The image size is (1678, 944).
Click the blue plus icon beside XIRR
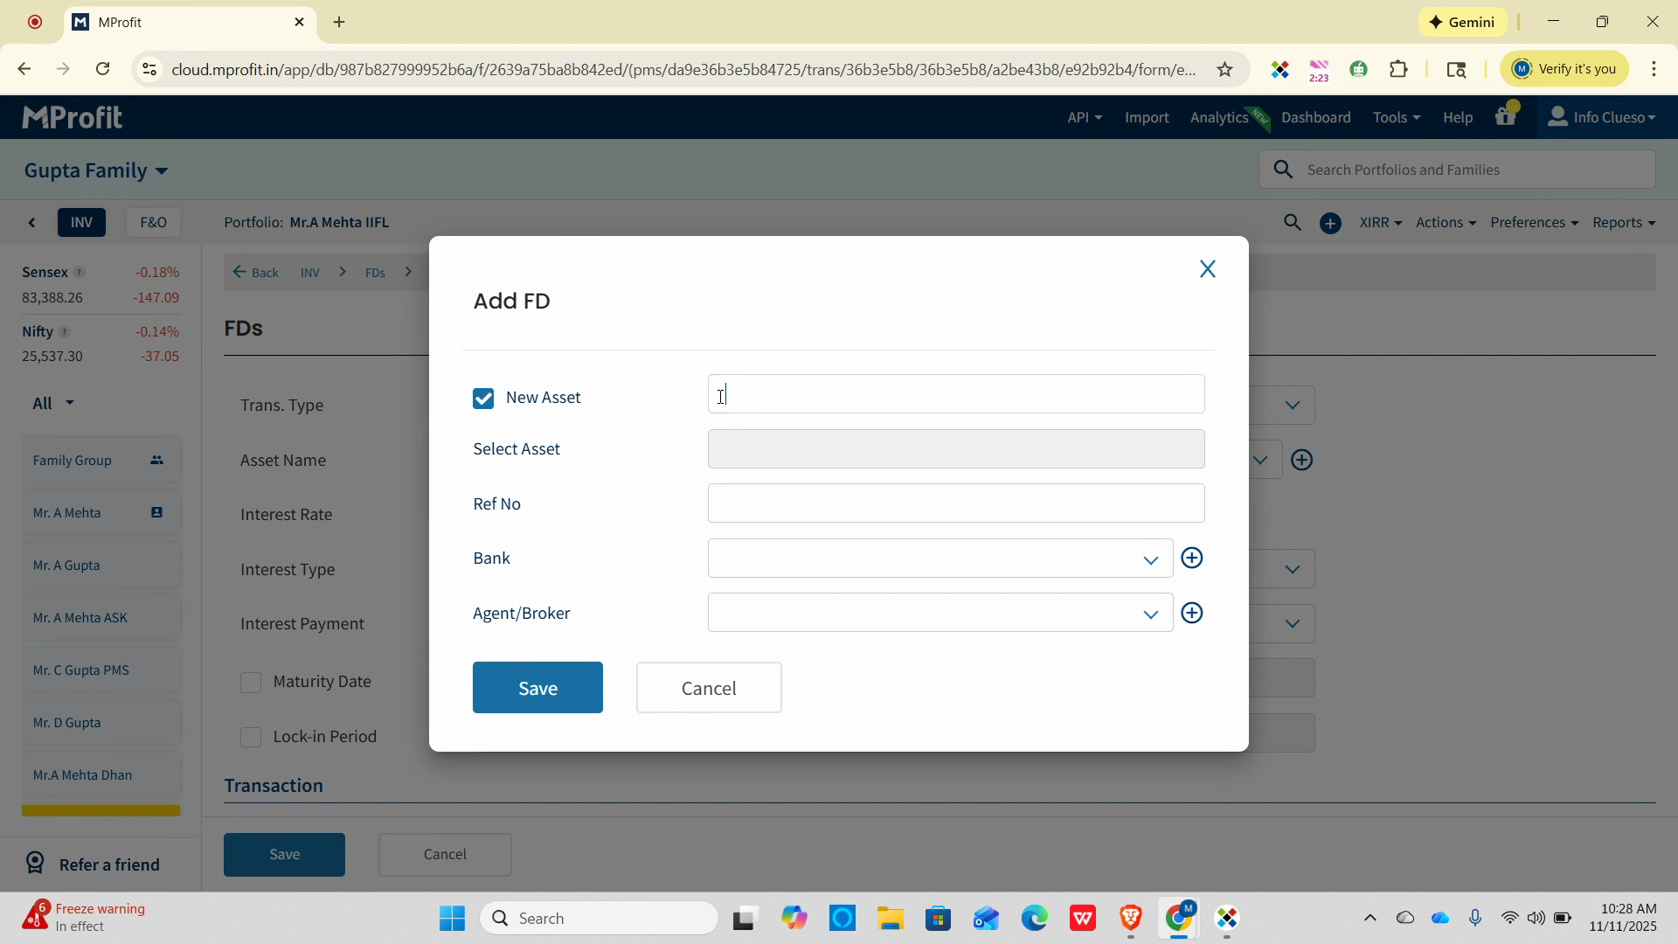coord(1330,224)
